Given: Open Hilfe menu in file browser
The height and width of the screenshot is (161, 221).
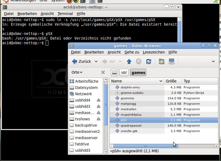Looking at the screenshot, I should pos(173,52).
